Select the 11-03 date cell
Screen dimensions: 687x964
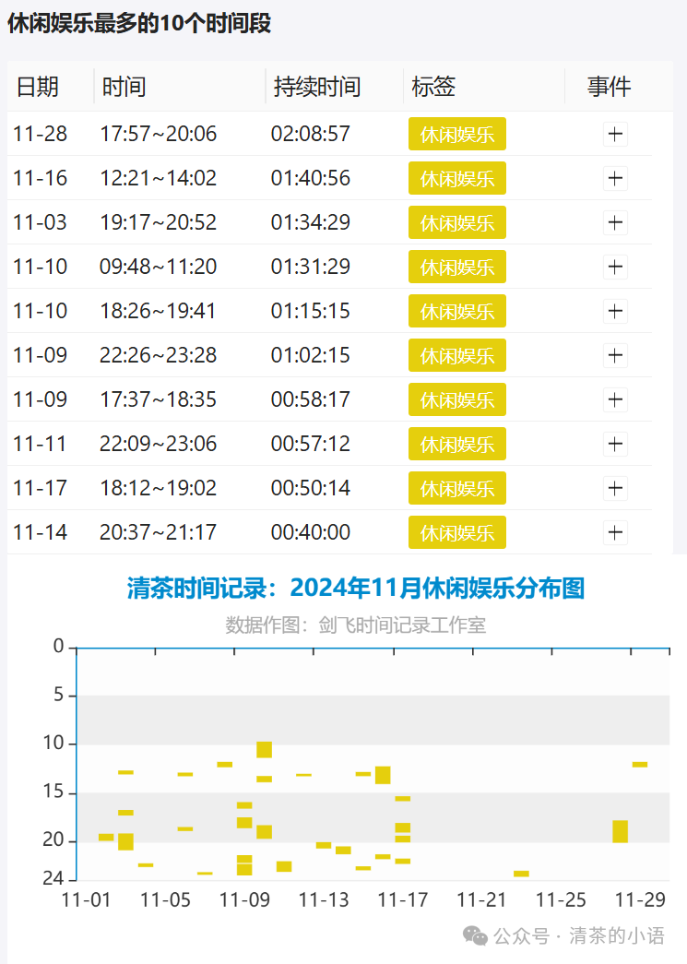[x=40, y=222]
